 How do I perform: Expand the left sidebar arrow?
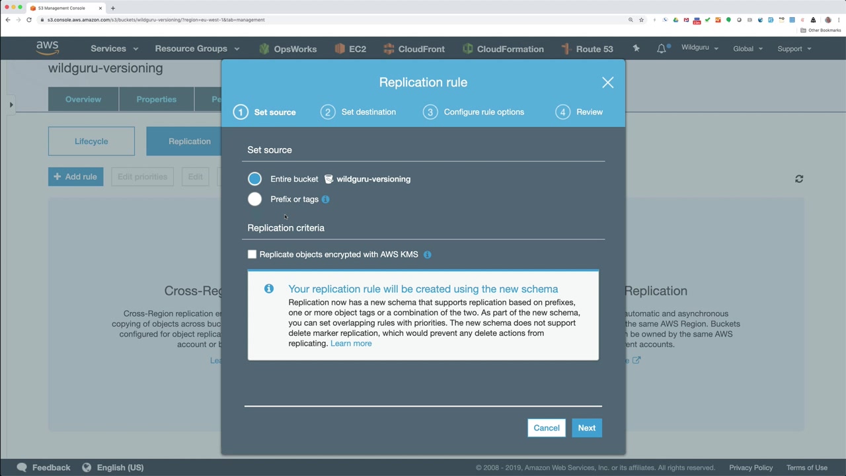(x=11, y=105)
